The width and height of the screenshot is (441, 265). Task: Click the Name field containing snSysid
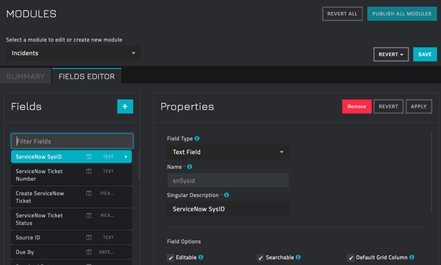point(228,180)
